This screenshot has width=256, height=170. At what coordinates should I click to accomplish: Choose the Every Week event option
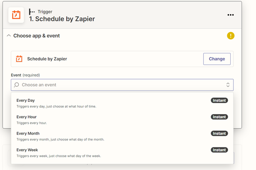point(27,150)
